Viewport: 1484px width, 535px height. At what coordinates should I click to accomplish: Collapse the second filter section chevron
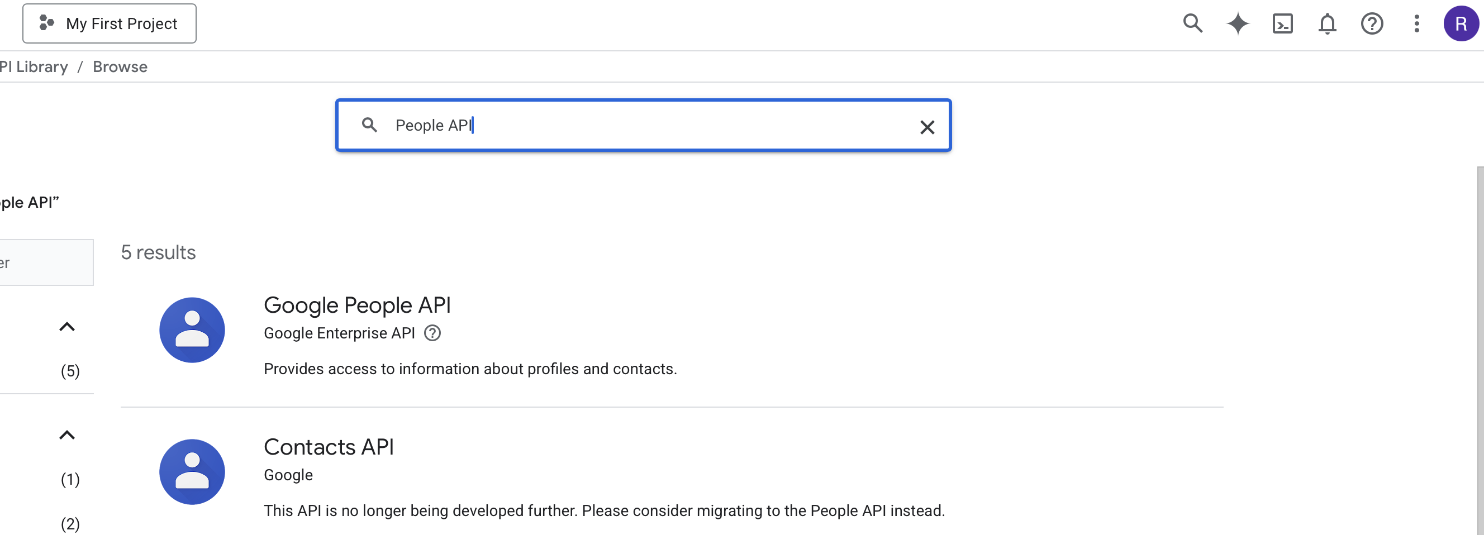(x=68, y=435)
